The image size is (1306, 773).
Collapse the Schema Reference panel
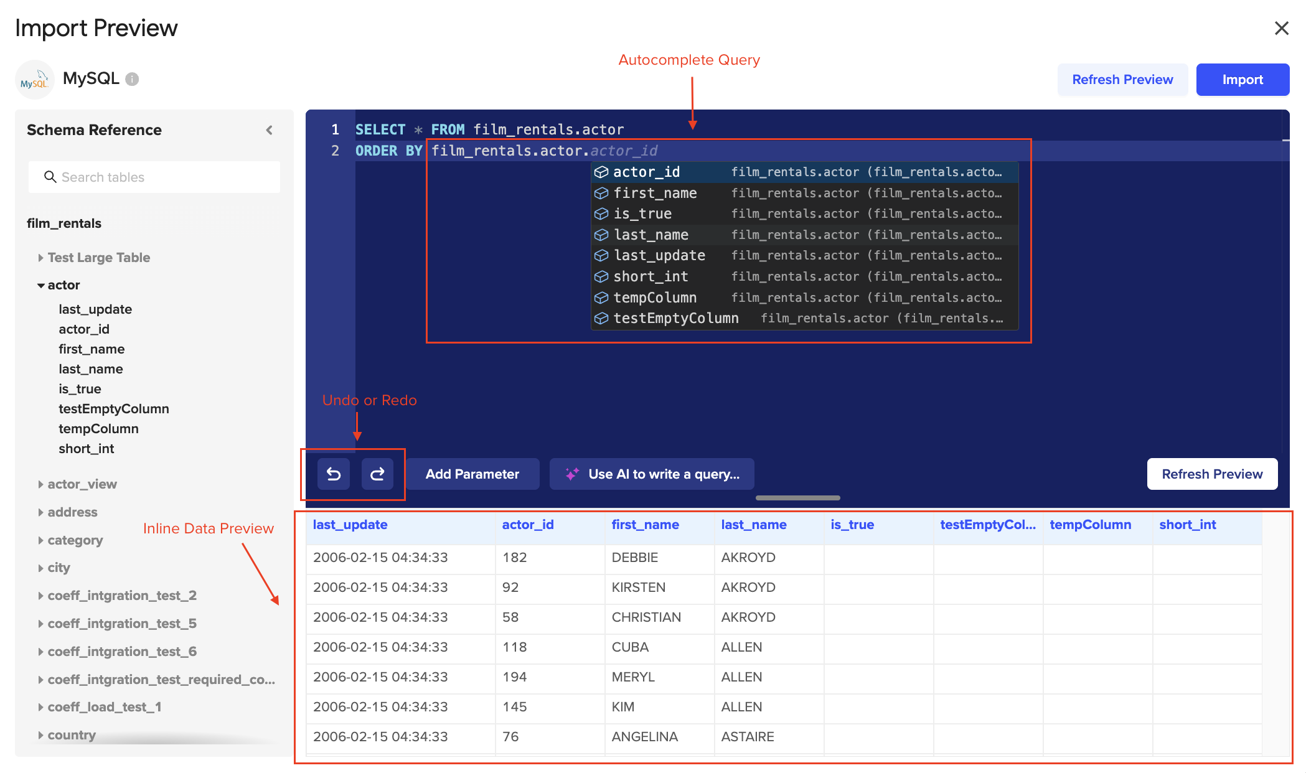pos(270,130)
